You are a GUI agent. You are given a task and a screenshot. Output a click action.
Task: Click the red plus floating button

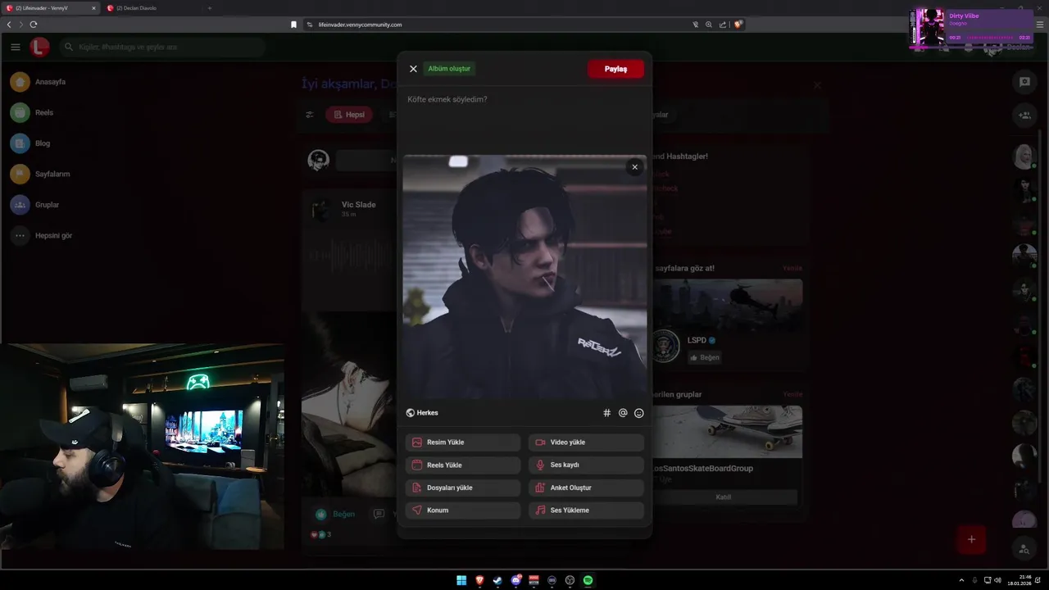tap(971, 539)
